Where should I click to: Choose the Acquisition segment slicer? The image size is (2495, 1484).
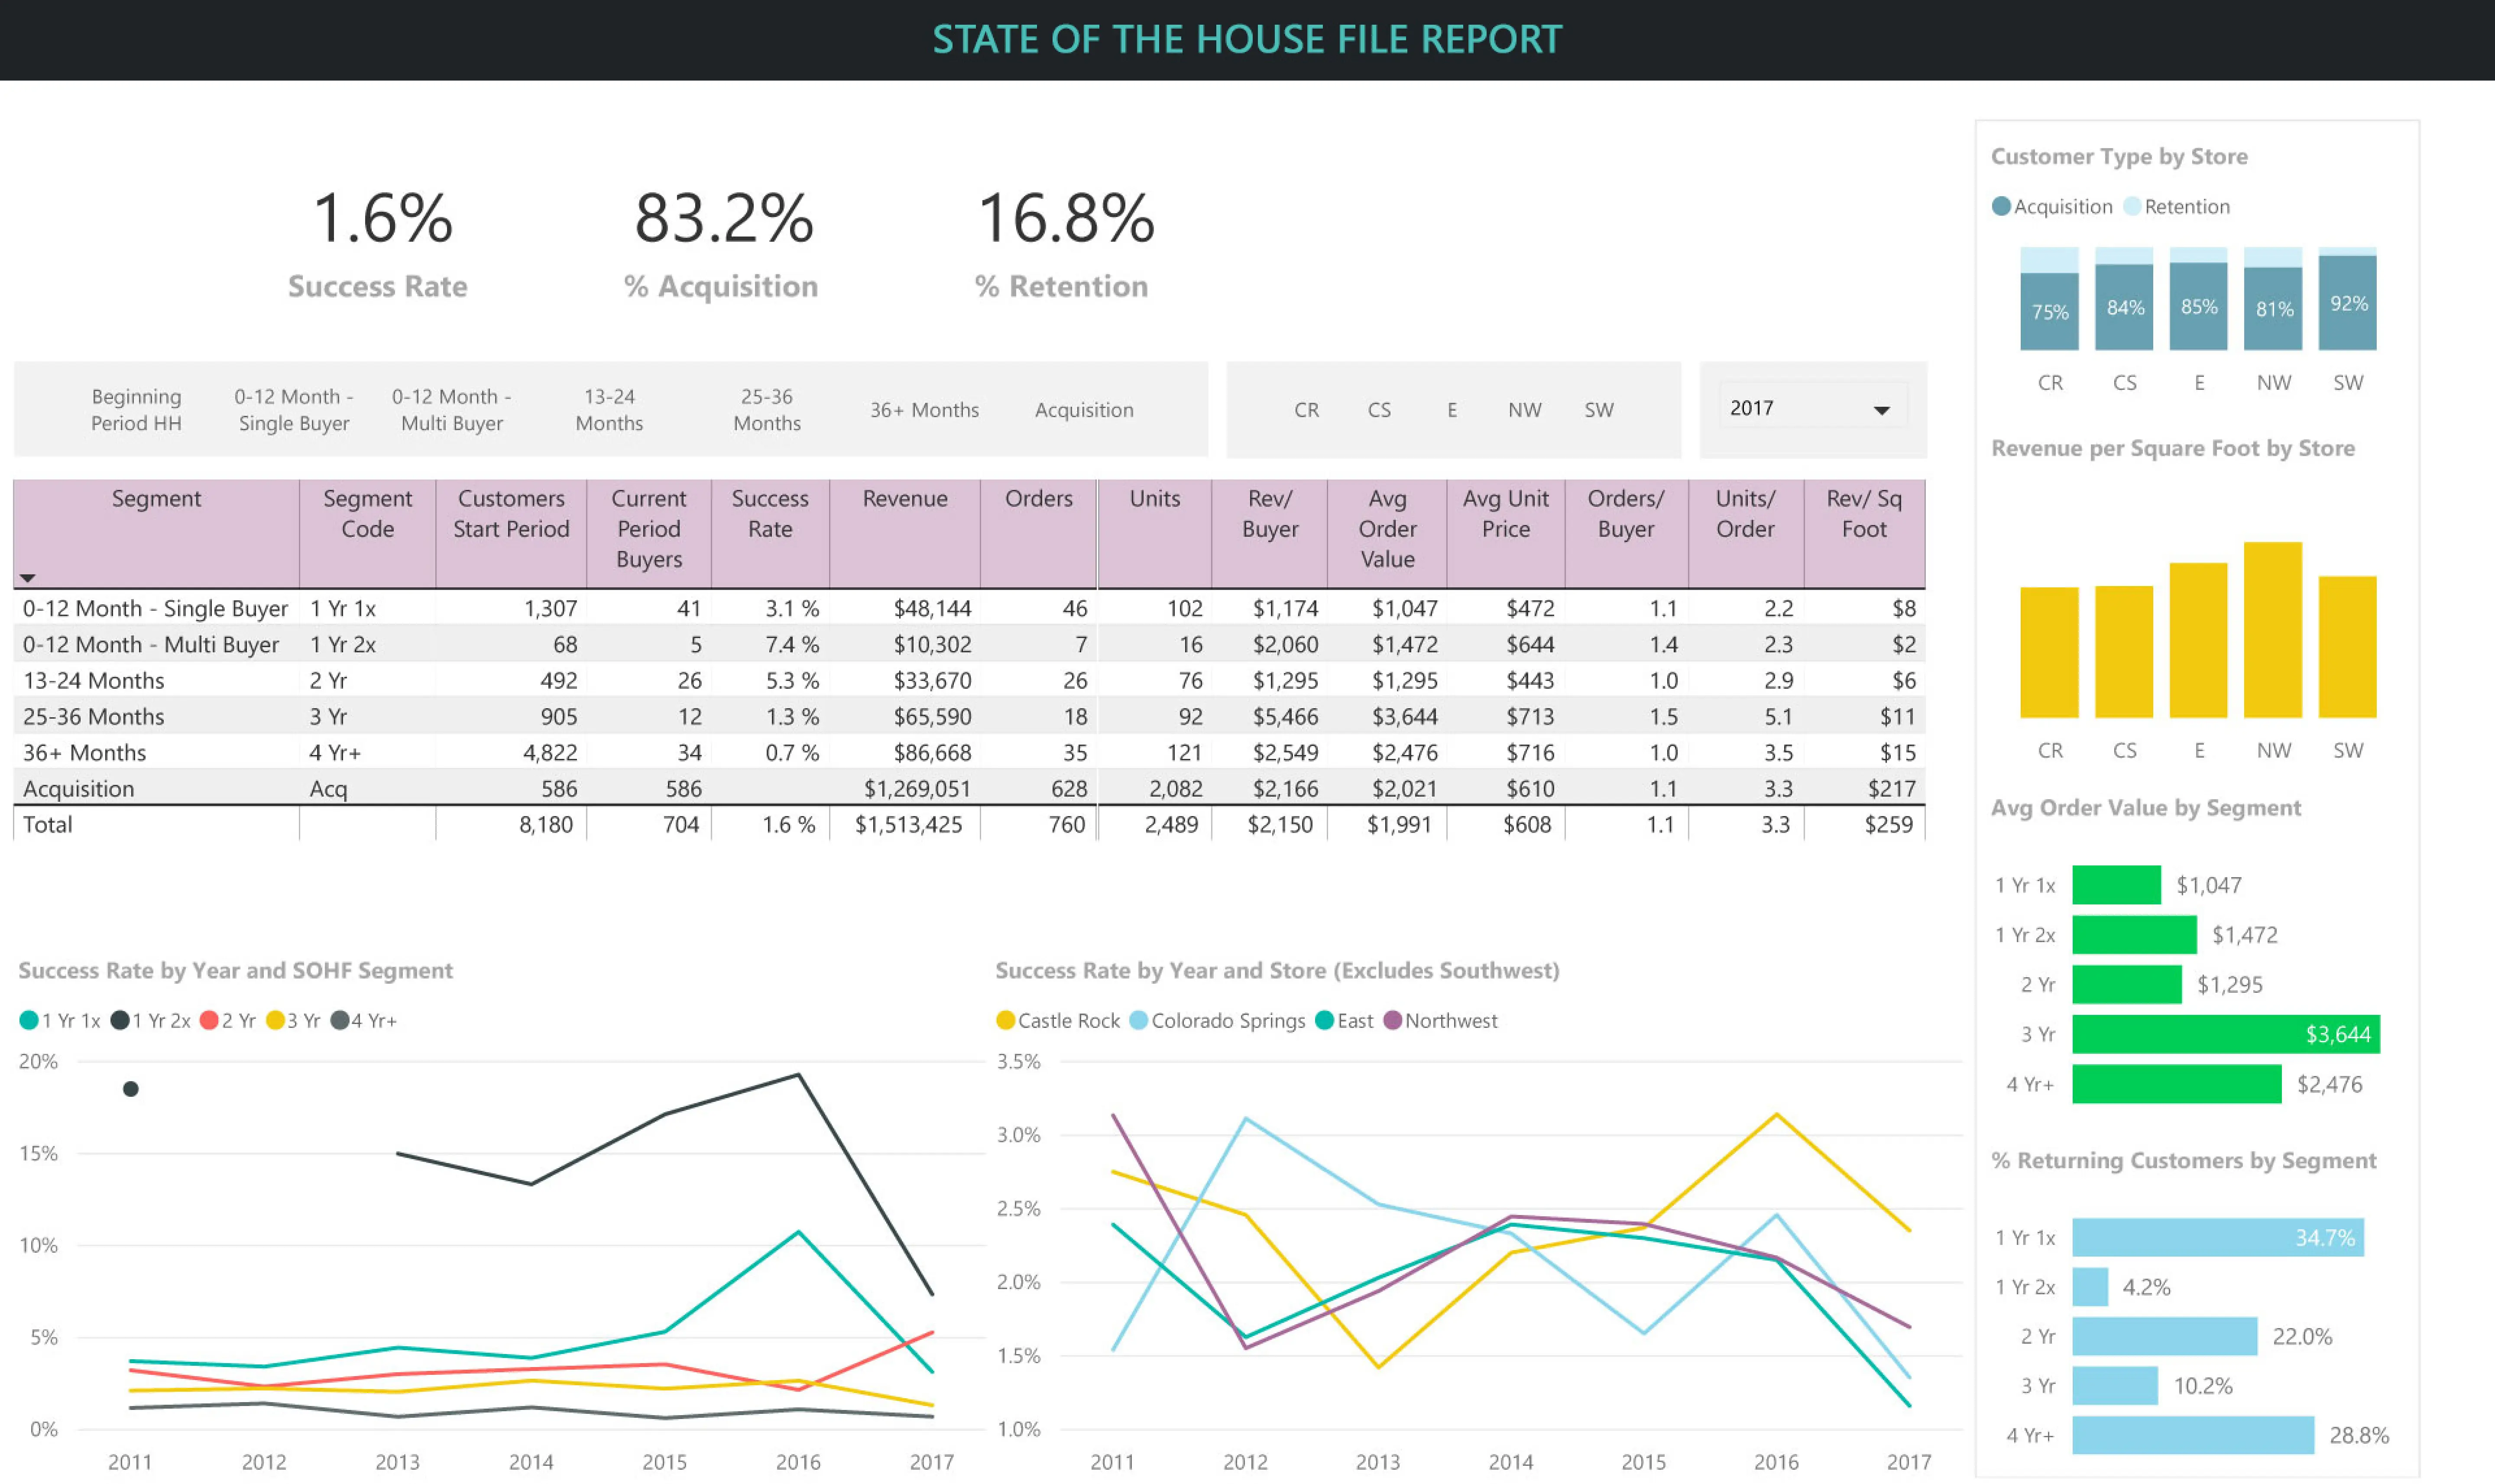click(1084, 410)
